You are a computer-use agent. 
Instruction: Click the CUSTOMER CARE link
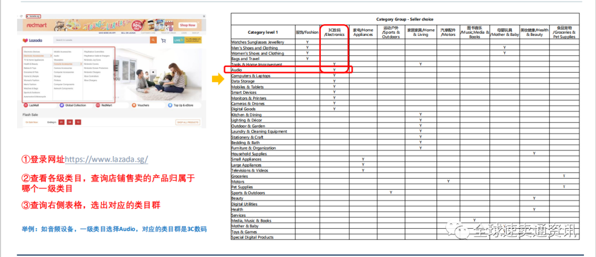pos(148,33)
